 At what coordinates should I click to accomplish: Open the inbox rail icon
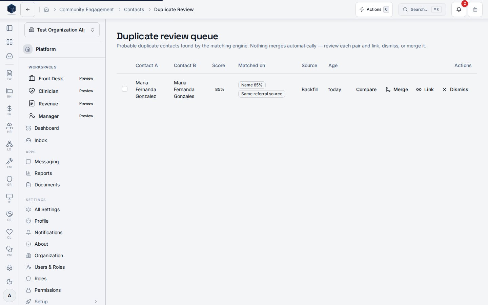[x=9, y=56]
